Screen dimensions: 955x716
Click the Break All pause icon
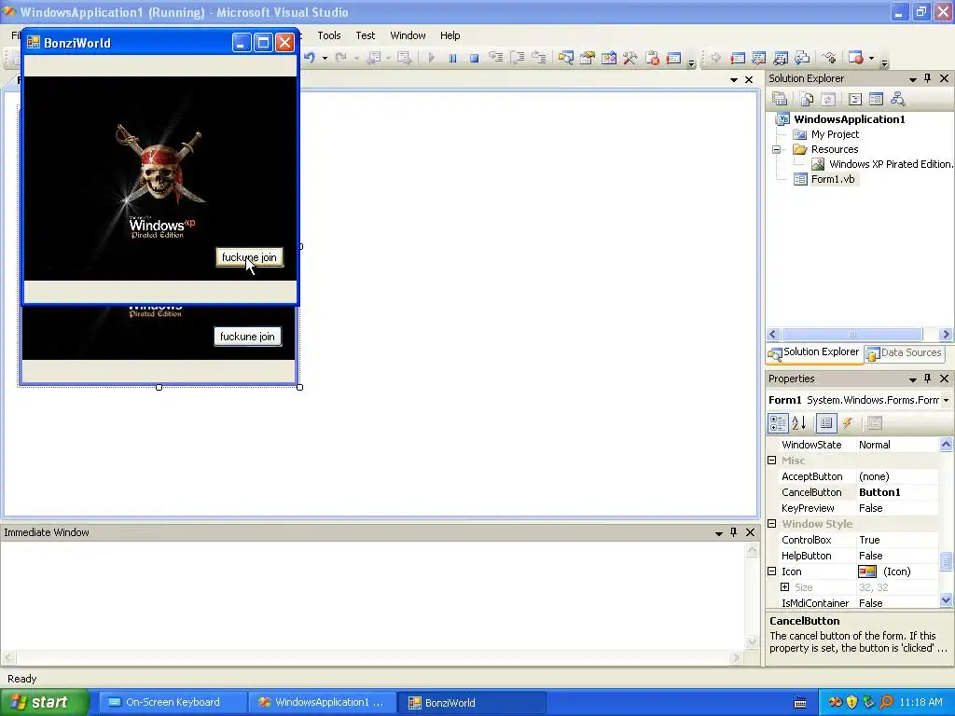(x=452, y=58)
